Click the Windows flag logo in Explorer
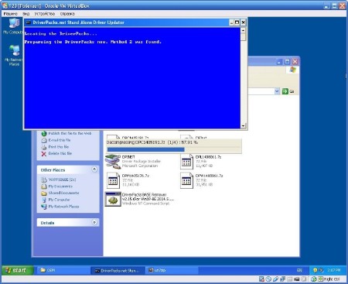The height and width of the screenshot is (284, 348). pyautogui.click(x=292, y=70)
